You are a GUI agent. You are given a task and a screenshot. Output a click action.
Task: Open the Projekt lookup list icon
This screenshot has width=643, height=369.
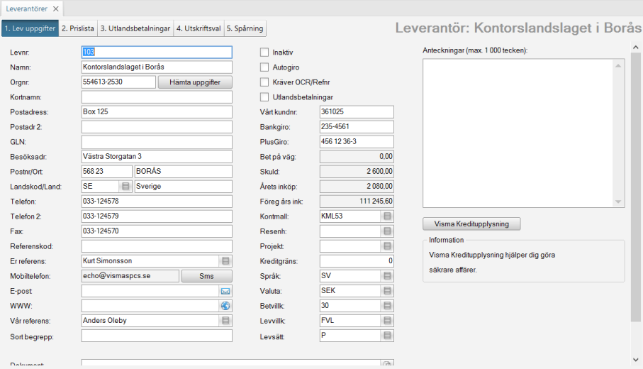[387, 246]
